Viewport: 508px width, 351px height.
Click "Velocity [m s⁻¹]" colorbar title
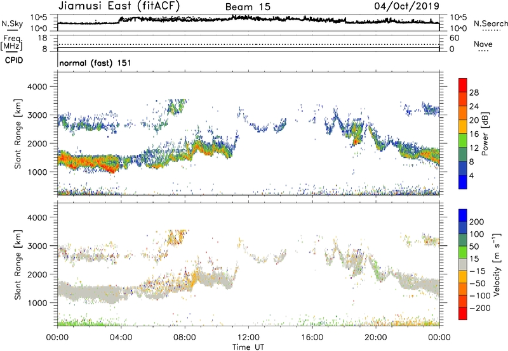[x=496, y=264]
